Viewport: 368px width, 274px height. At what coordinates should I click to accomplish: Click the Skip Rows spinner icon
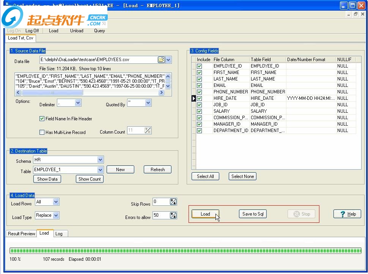coord(173,202)
